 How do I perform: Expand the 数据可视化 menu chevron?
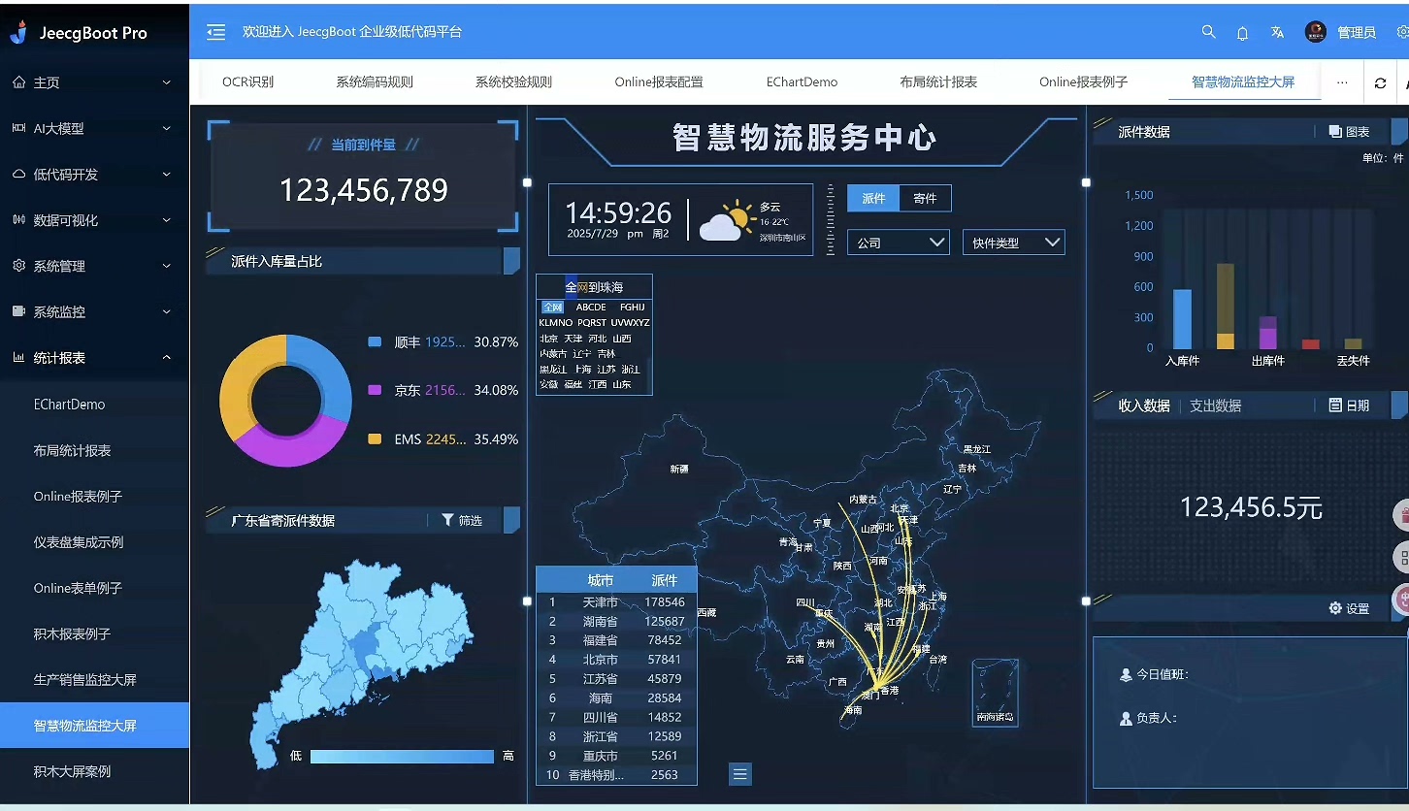167,220
